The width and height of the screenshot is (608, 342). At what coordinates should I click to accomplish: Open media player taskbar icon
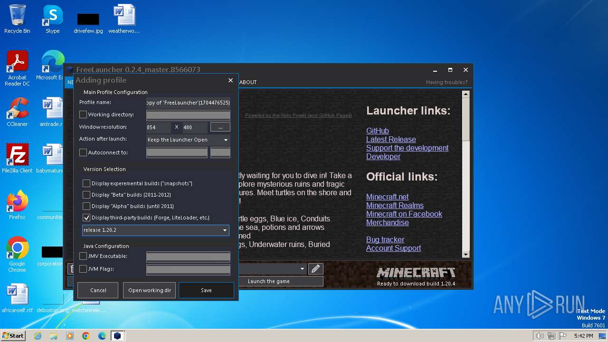click(x=70, y=336)
